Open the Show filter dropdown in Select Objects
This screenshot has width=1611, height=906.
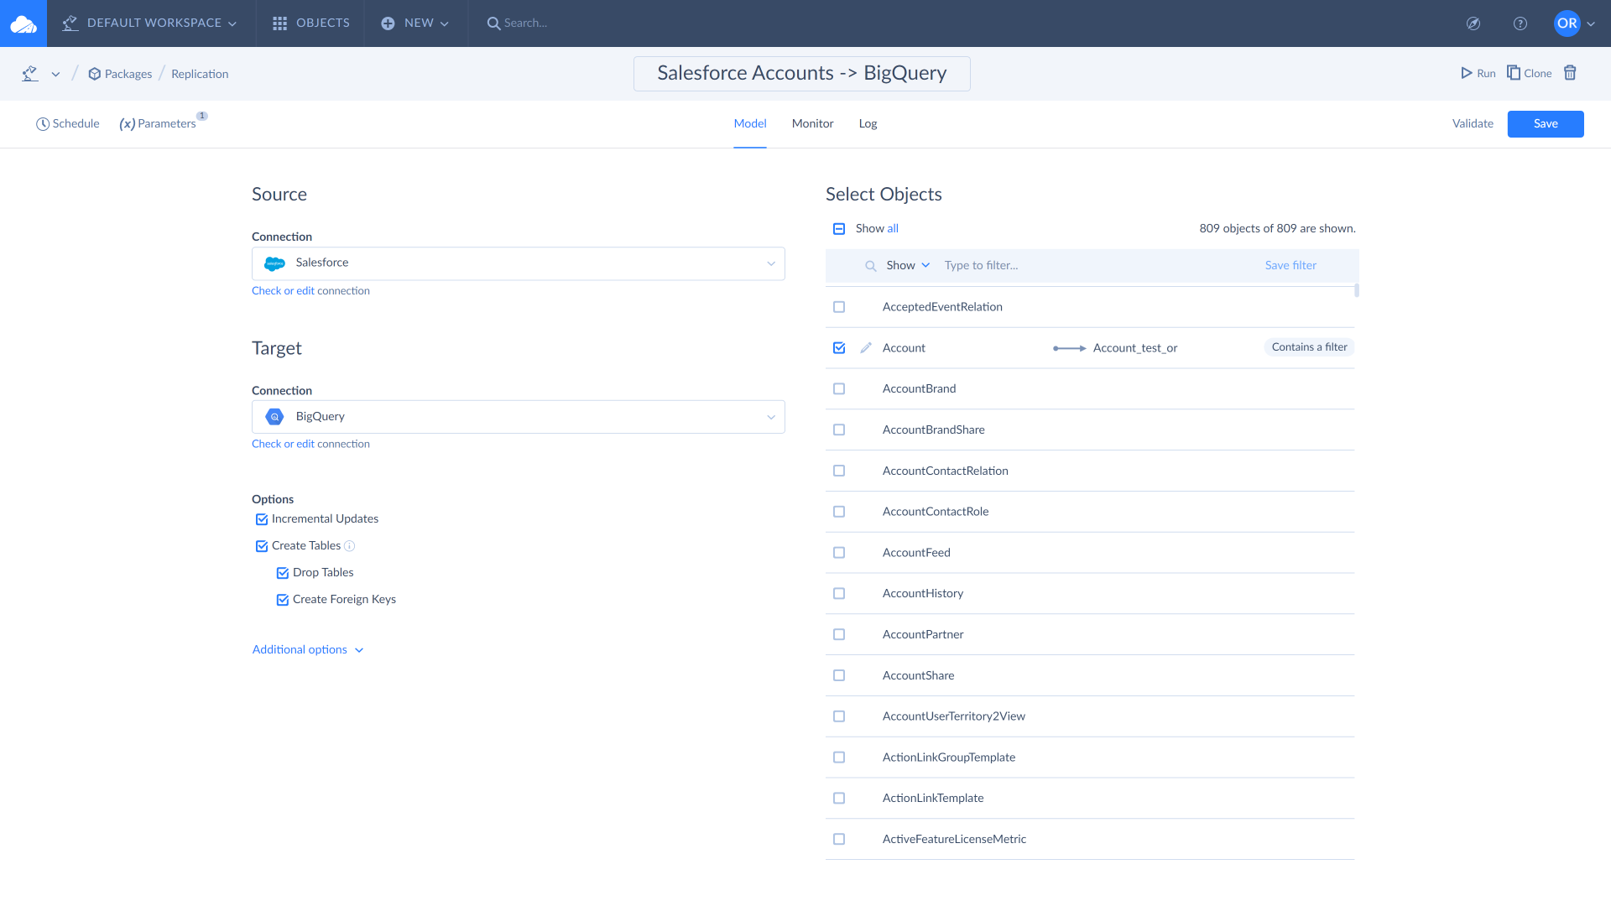[x=906, y=265]
